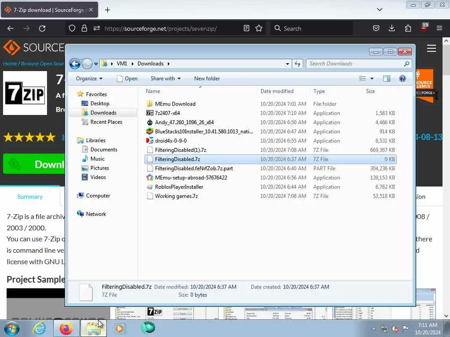The height and width of the screenshot is (337, 450).
Task: Open Explorer recent locations dropdown arrow
Action: point(96,64)
